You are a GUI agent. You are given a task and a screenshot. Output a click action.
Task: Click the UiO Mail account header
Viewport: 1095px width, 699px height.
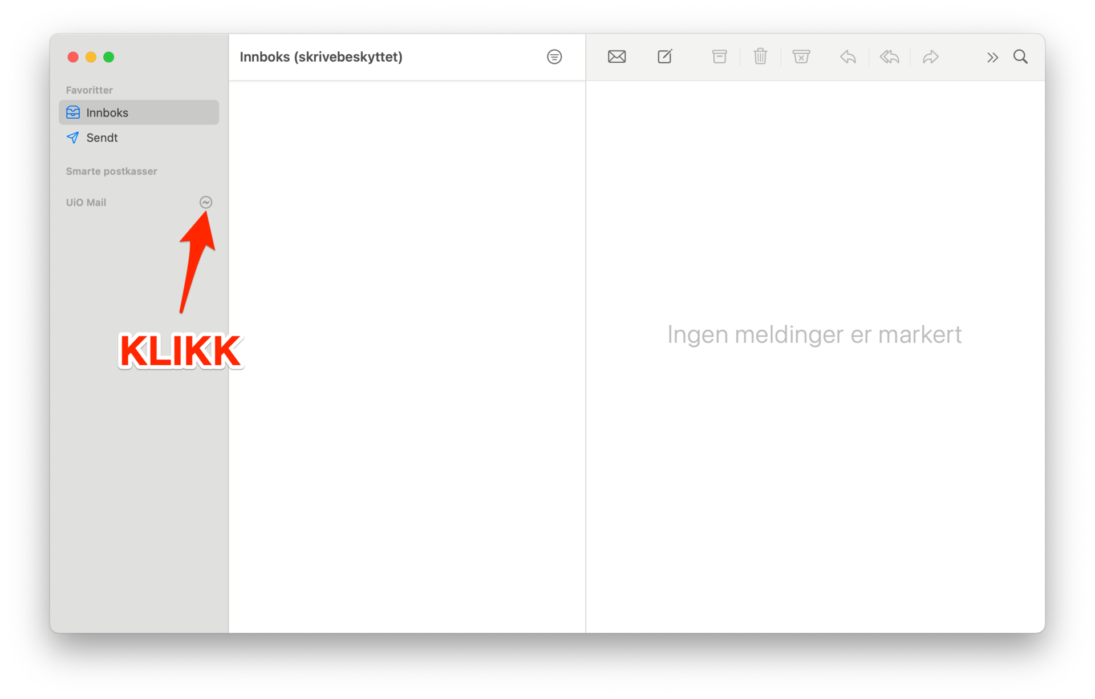(x=86, y=203)
